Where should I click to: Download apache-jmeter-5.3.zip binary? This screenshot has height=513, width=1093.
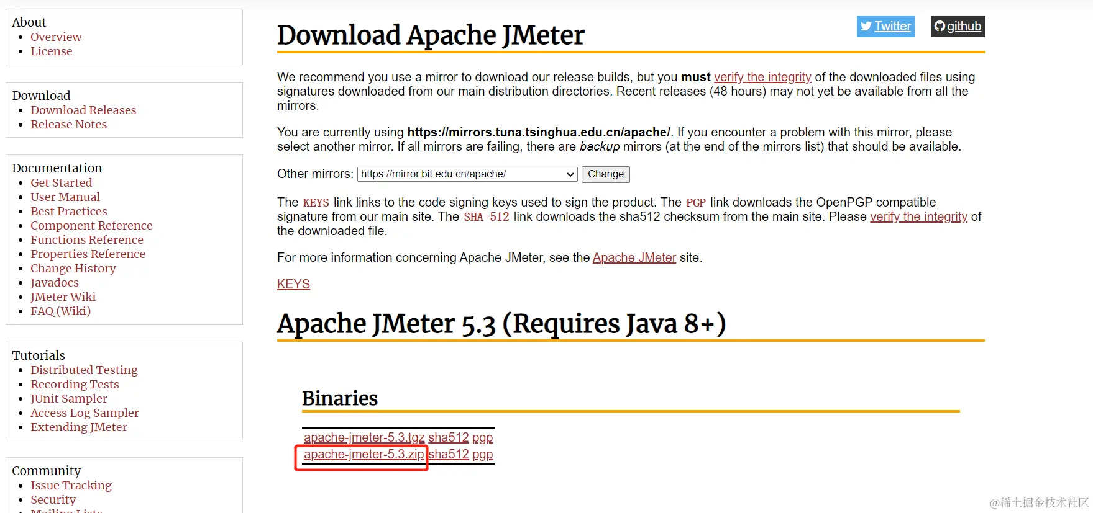click(x=364, y=454)
